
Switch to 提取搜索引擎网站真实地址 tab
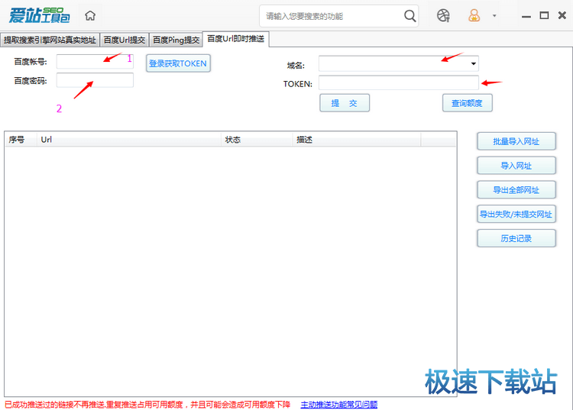50,40
